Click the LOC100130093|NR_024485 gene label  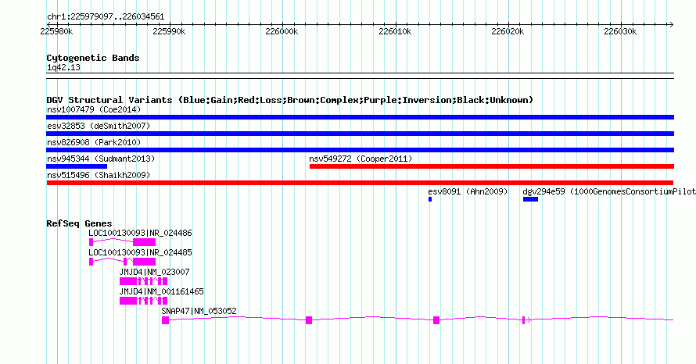(x=140, y=252)
